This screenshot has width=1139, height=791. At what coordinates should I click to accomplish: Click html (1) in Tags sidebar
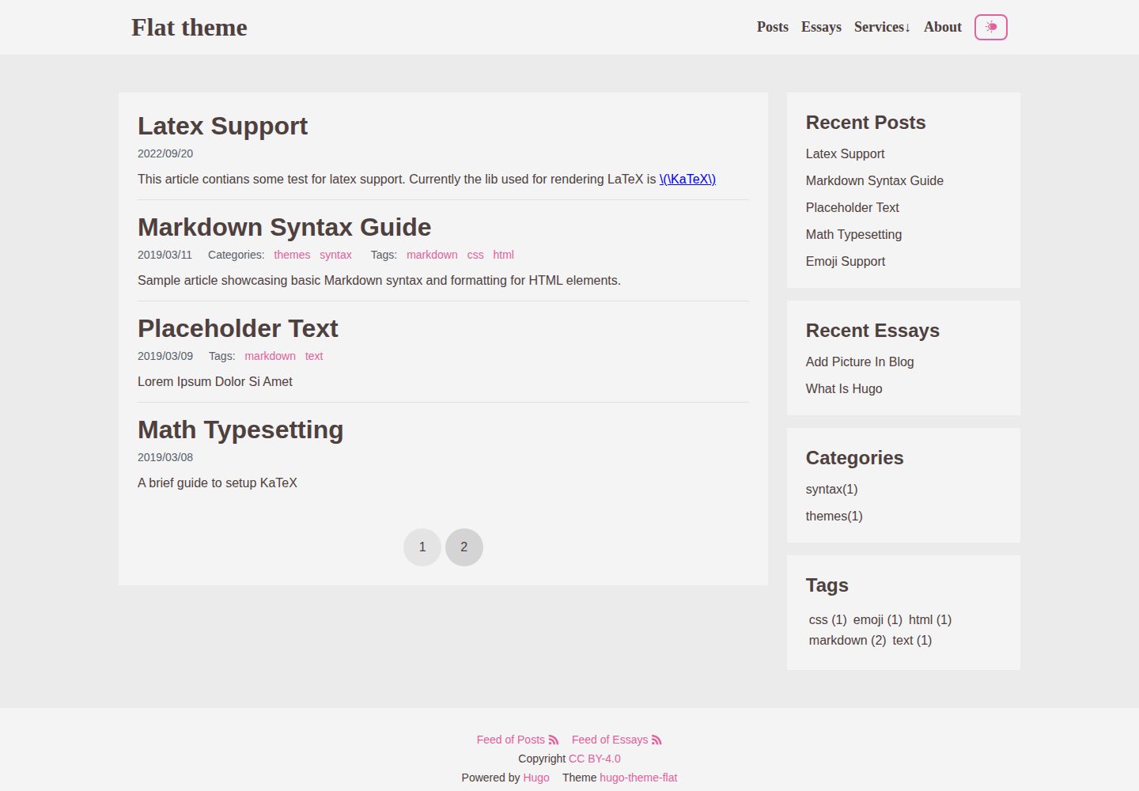(930, 619)
